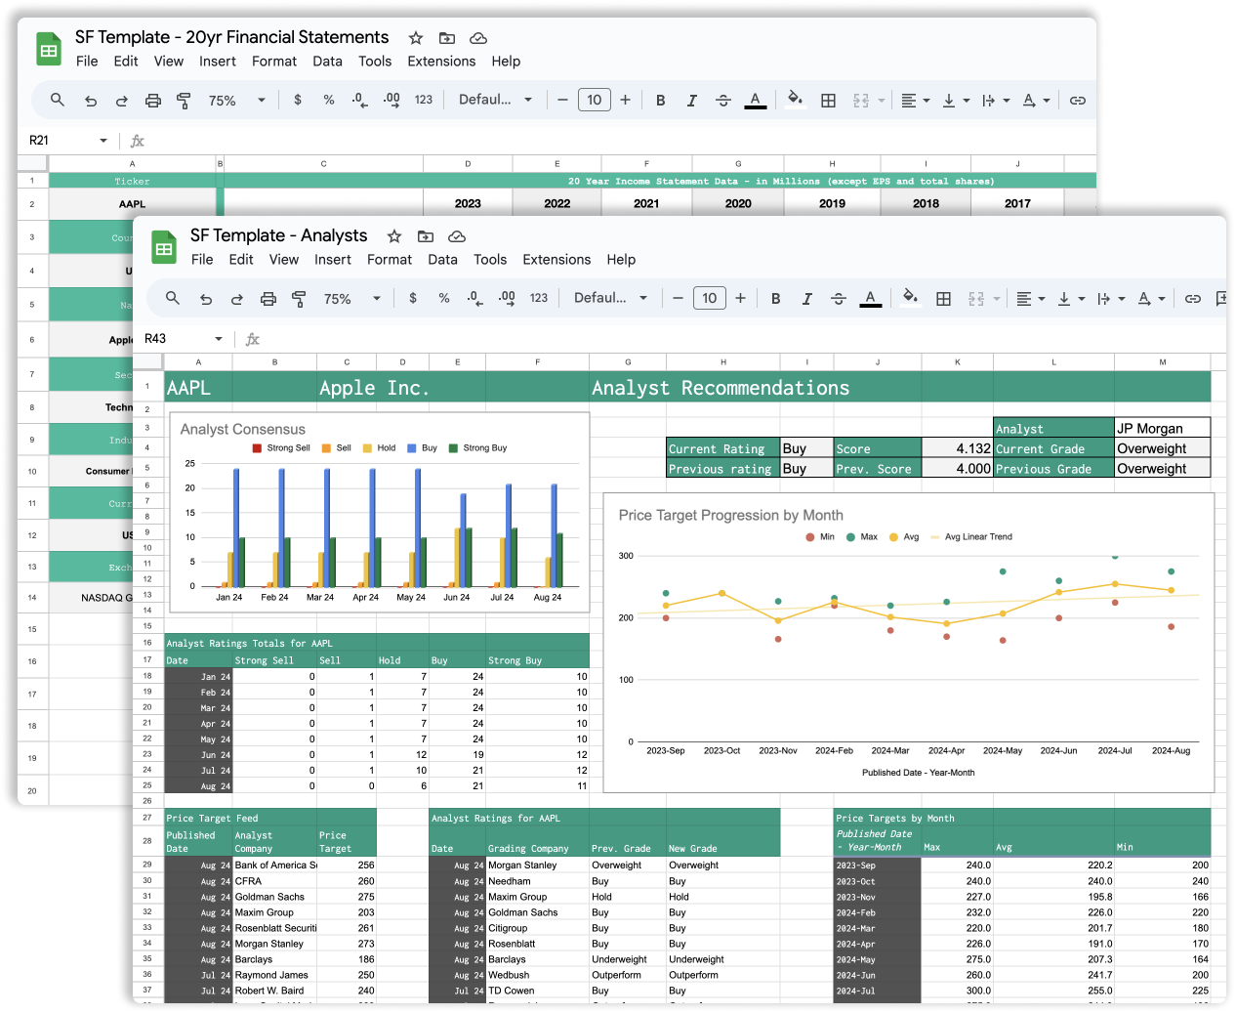Click move-to-folder icon beside Analysts title
Image resolution: width=1236 pixels, height=1013 pixels.
tap(426, 236)
